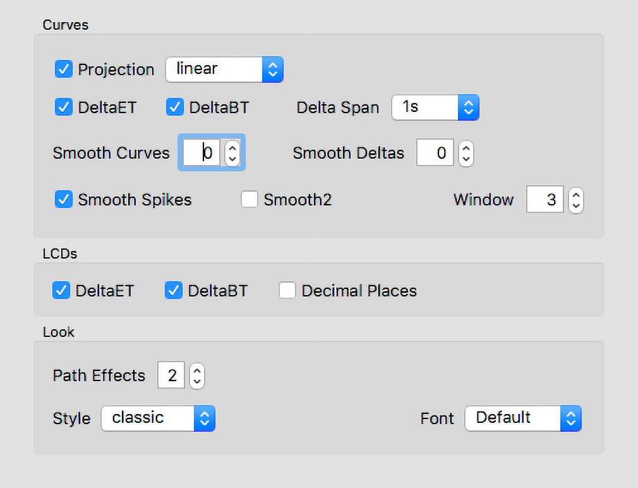Disable the Smooth Spikes checkbox
The width and height of the screenshot is (638, 488).
(x=63, y=199)
